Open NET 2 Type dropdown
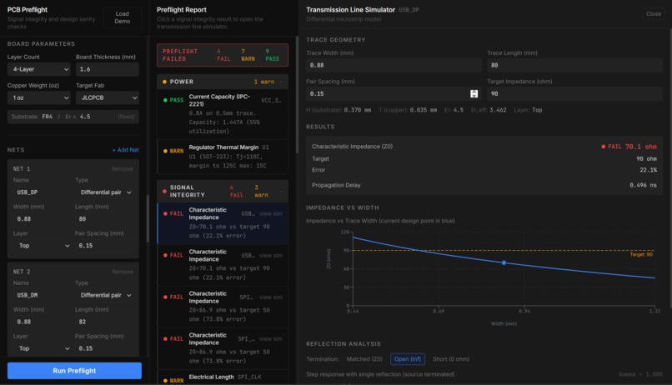This screenshot has height=385, width=672. coord(105,295)
